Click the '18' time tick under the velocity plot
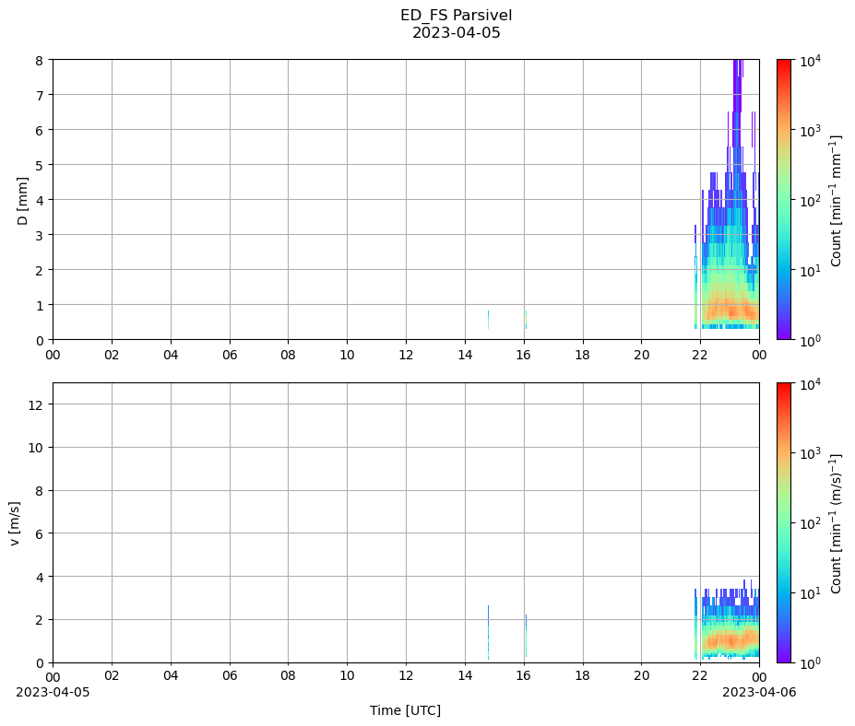Screen dimensions: 855x726 pyautogui.click(x=582, y=676)
